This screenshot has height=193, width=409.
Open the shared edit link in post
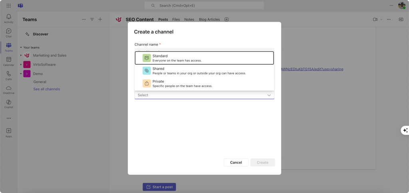(x=312, y=69)
